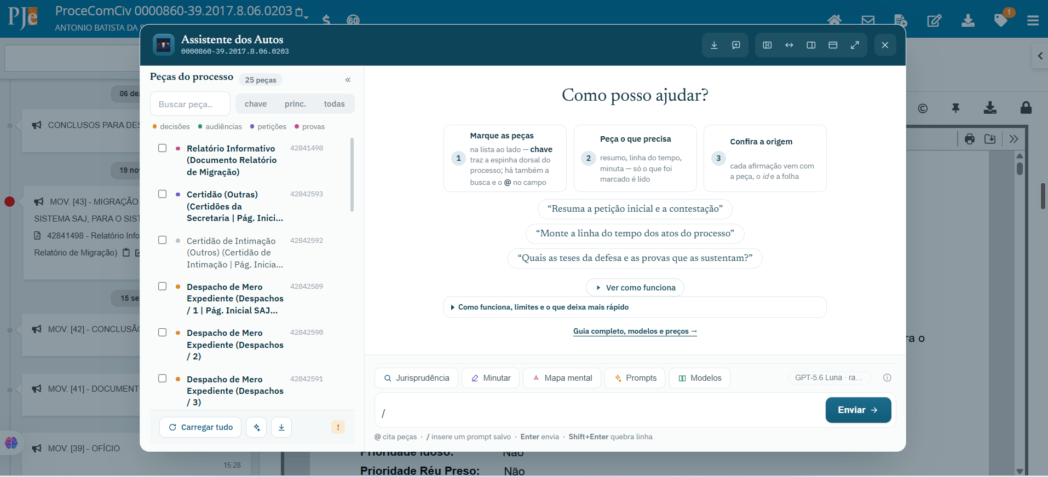Select the chave filter tab

point(256,104)
